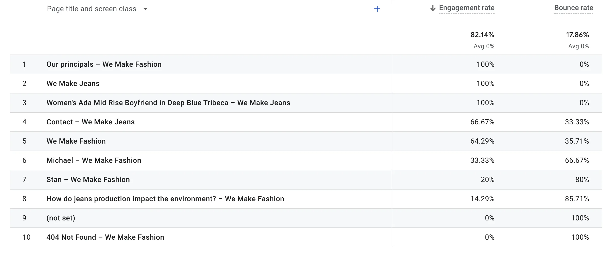
Task: Click the 82.14% total engagement rate value
Action: coord(482,35)
